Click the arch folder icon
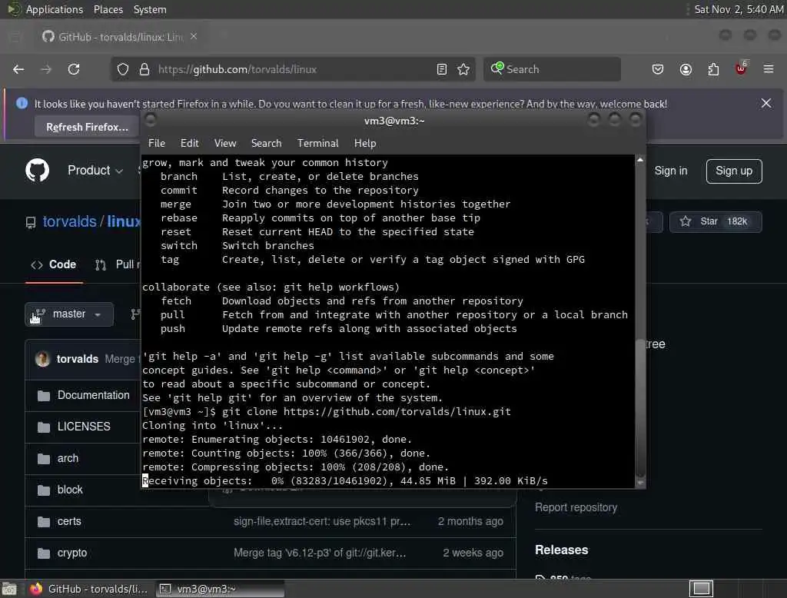The width and height of the screenshot is (787, 598). click(44, 458)
